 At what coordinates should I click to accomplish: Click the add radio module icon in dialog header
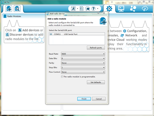pos(103,21)
